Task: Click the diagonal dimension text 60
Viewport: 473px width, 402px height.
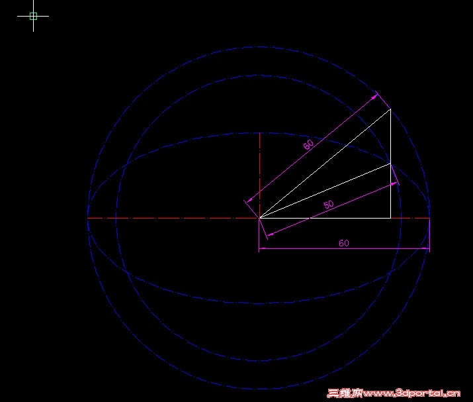Action: click(x=308, y=144)
